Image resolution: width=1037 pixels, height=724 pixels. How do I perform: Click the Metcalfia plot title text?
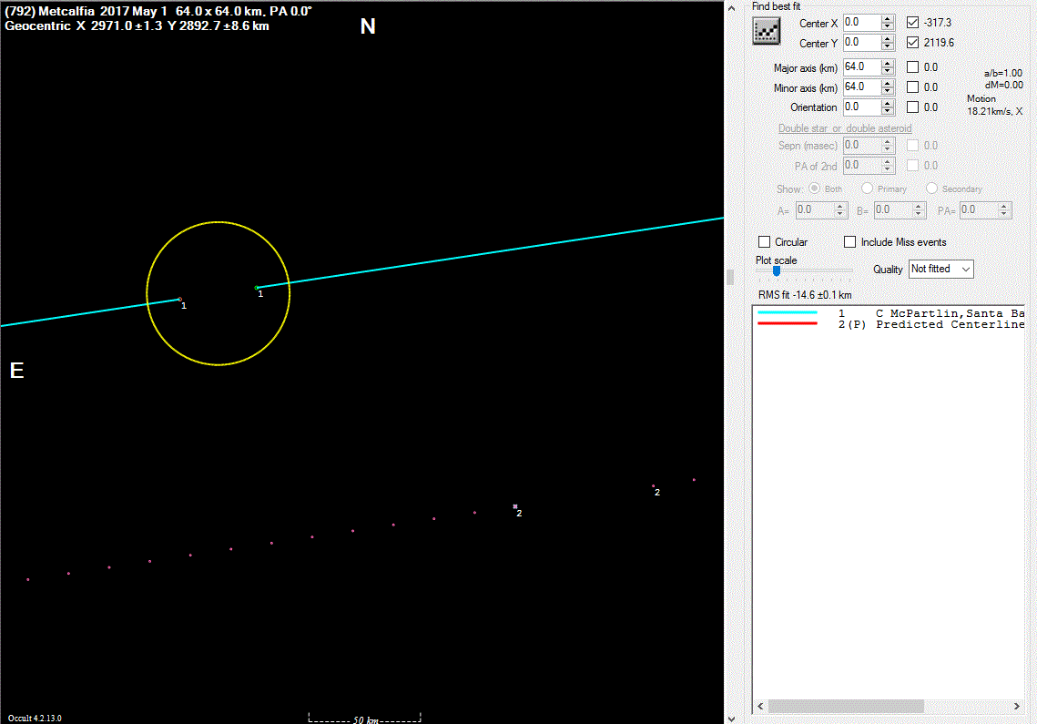(158, 11)
